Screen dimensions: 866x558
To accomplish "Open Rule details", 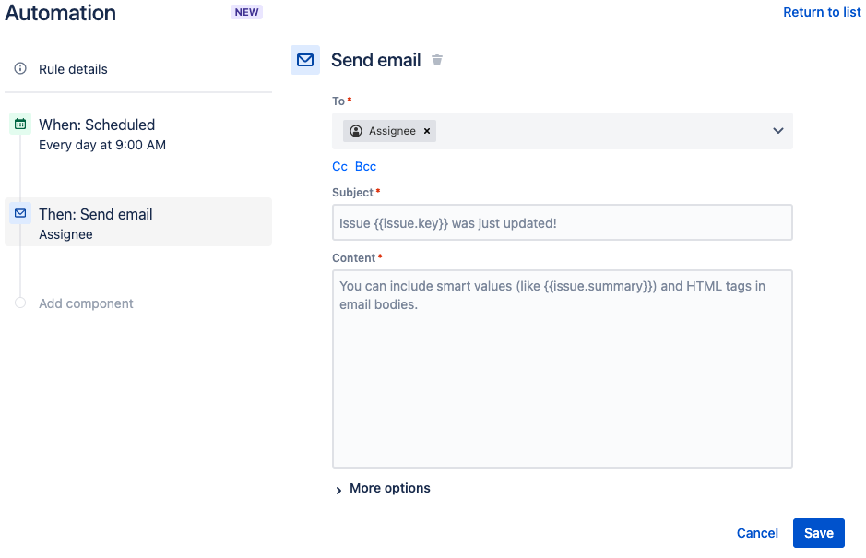I will 73,69.
